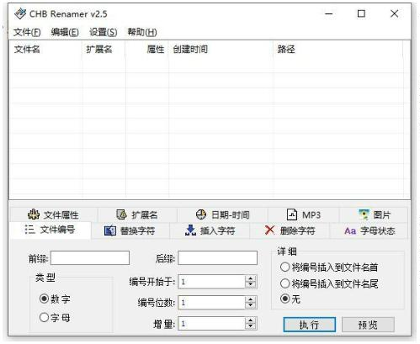Image resolution: width=420 pixels, height=344 pixels.
Task: Sort by 属性 column header
Action: 146,50
